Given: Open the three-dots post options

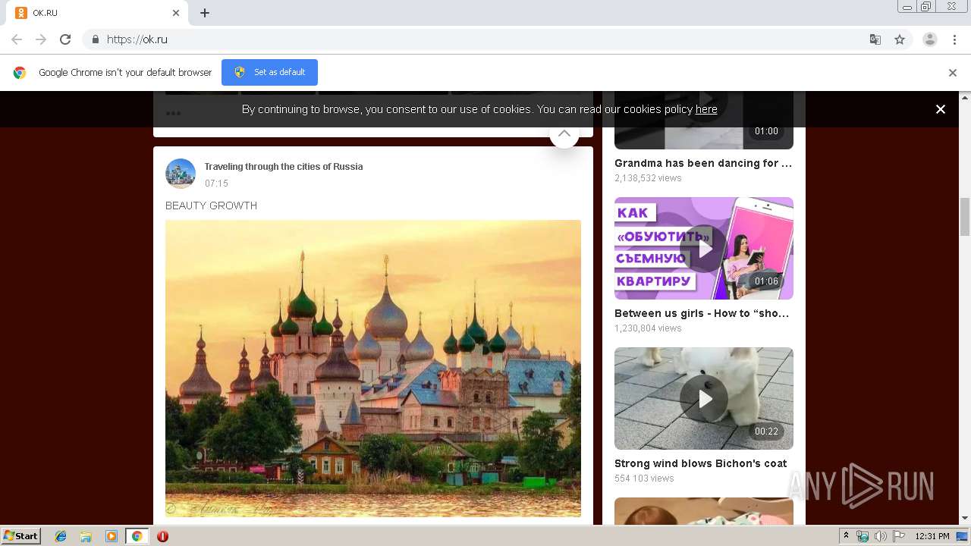Looking at the screenshot, I should [173, 114].
